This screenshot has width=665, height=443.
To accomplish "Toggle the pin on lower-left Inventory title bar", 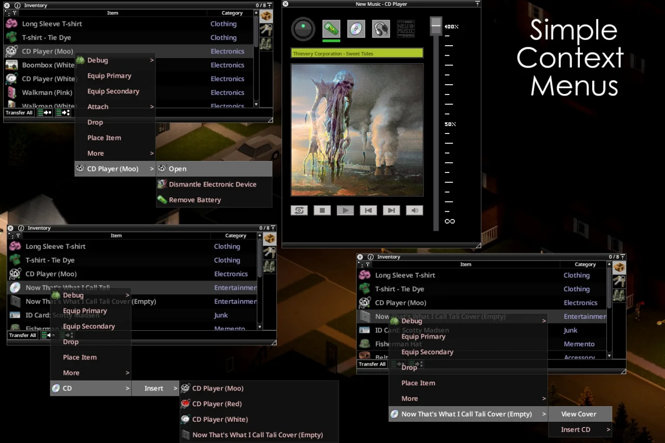I will 273,228.
